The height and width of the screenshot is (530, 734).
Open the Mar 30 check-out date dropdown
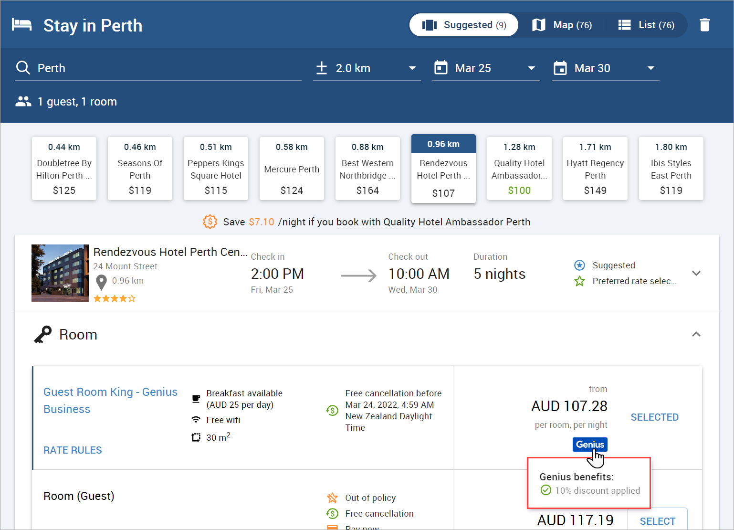tap(605, 68)
